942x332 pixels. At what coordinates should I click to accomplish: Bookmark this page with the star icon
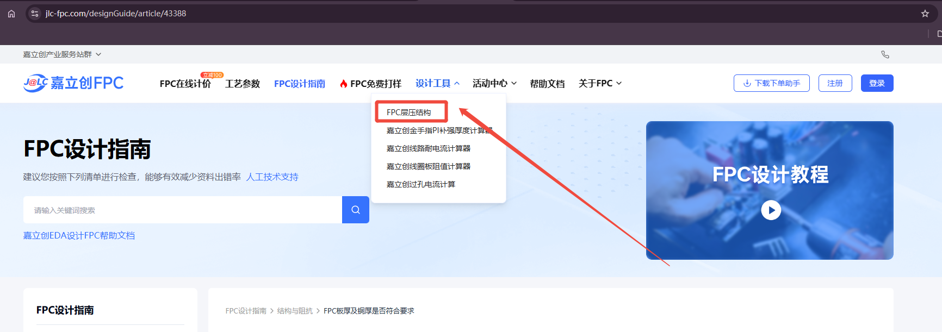925,14
